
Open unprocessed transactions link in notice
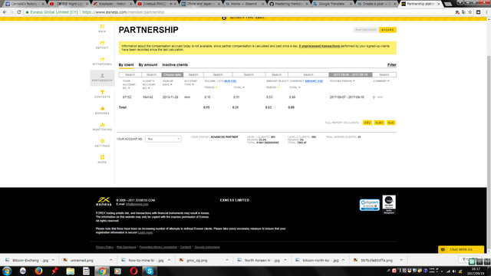[x=319, y=46]
